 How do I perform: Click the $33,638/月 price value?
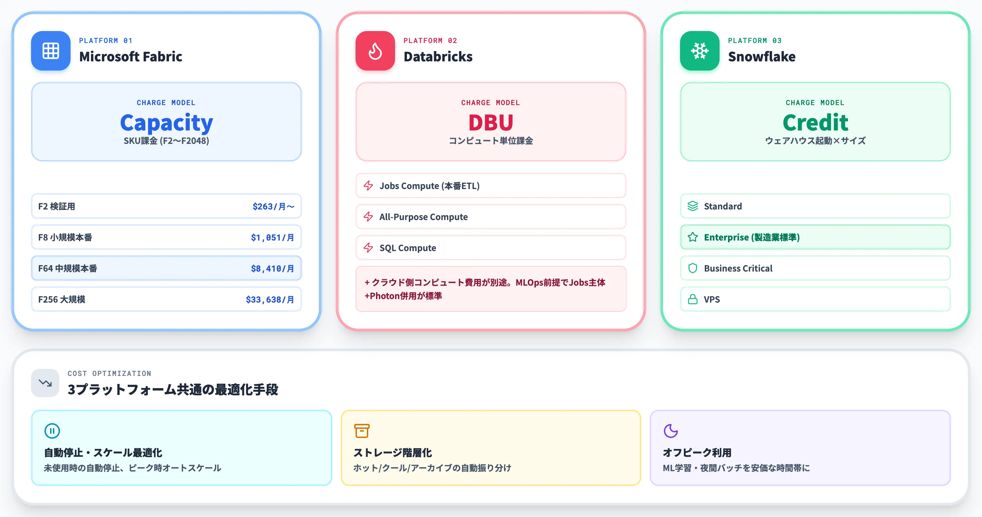point(270,300)
